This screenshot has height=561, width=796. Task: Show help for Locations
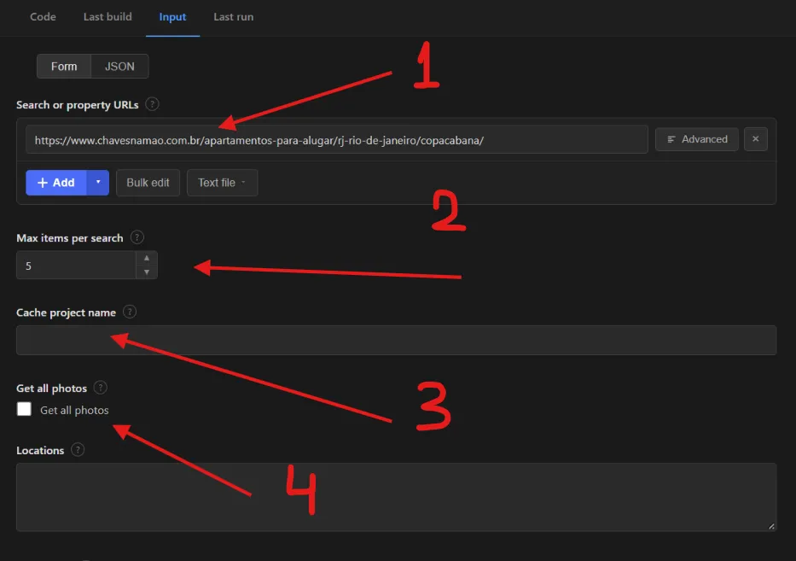[78, 450]
